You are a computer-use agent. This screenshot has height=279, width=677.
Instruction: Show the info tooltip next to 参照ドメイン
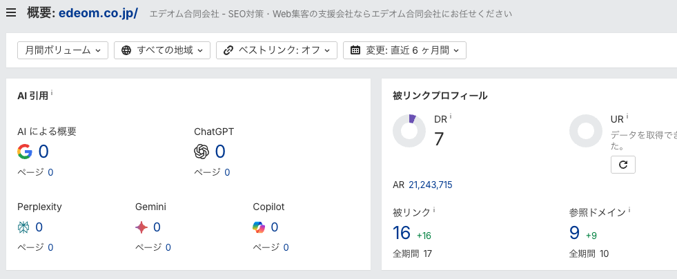click(629, 209)
